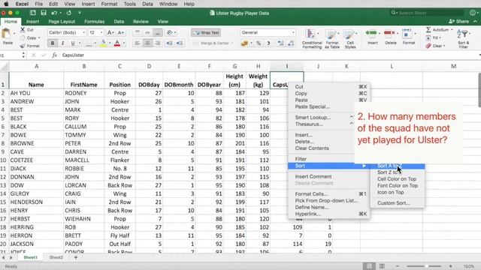Switch to Normal view icon in status bar

tap(369, 266)
